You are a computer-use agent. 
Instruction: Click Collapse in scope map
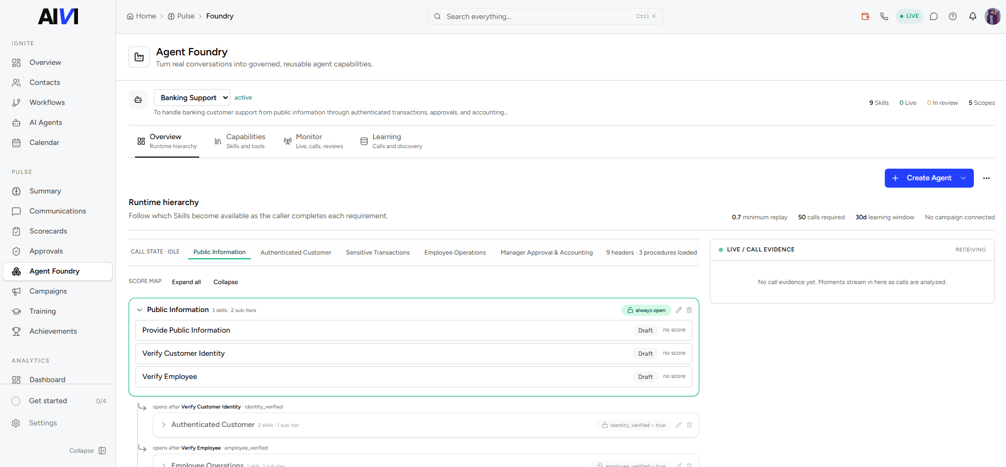(x=226, y=282)
